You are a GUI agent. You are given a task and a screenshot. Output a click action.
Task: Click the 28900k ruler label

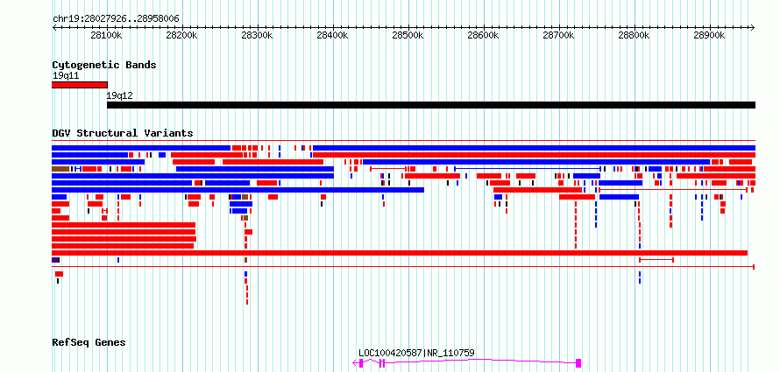point(708,36)
